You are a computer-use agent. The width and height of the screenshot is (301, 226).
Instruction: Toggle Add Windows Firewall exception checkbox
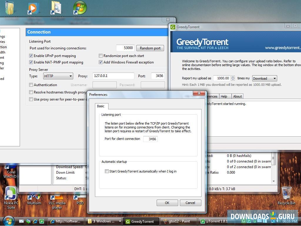pos(101,62)
